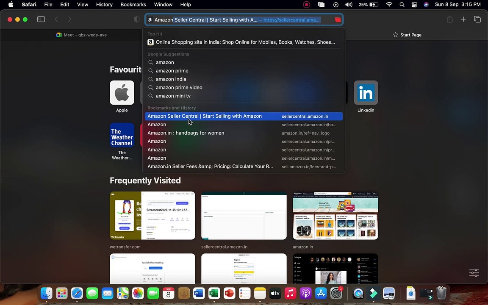Open Amazon Seller Central | Start Selling history item
Image resolution: width=488 pixels, height=305 pixels.
coord(244,116)
